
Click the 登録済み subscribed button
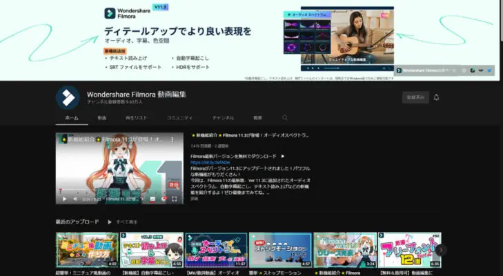[x=415, y=97]
